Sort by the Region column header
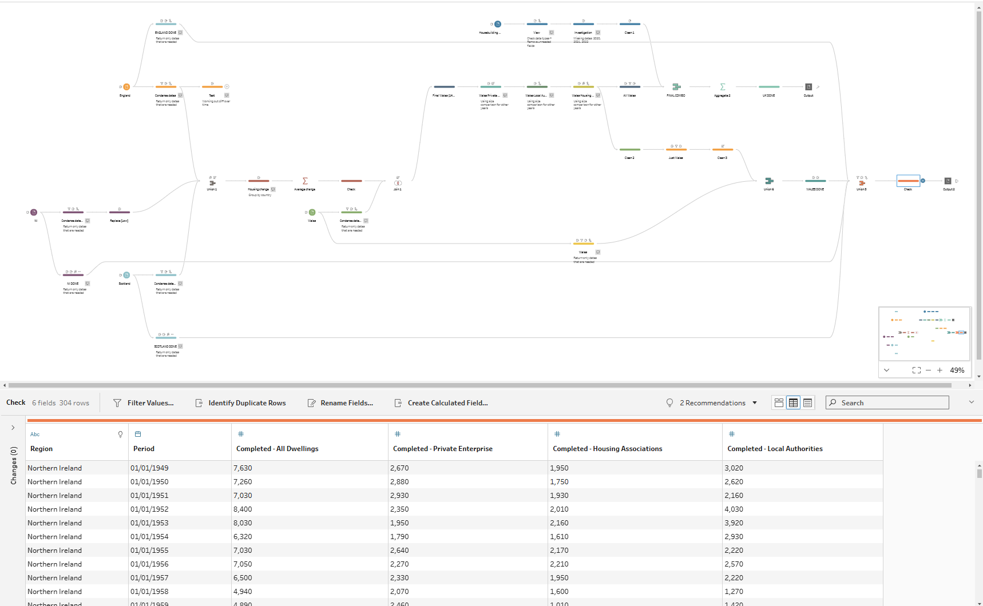 [x=41, y=449]
